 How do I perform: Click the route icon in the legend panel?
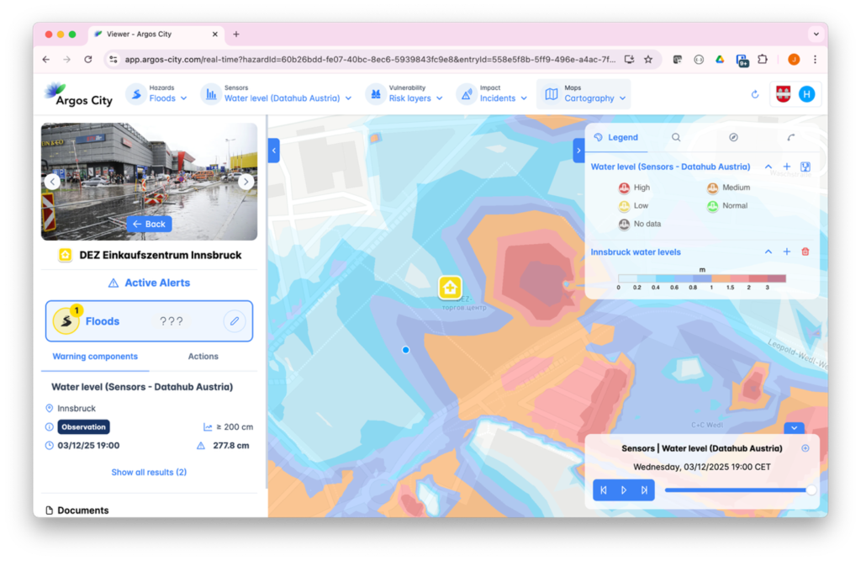(790, 137)
